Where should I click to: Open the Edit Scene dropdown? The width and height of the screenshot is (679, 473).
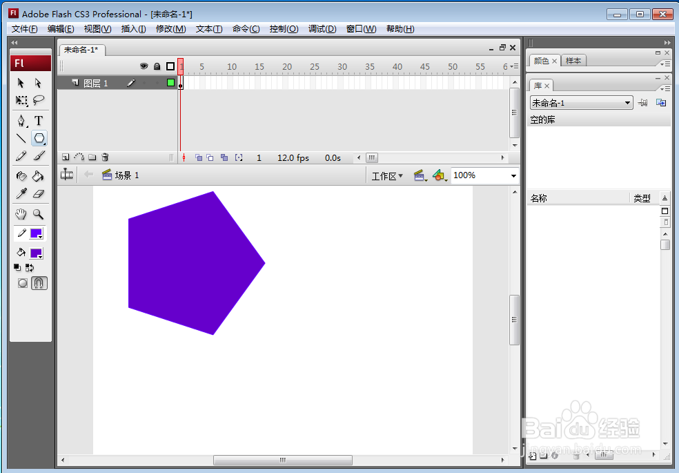coord(420,175)
